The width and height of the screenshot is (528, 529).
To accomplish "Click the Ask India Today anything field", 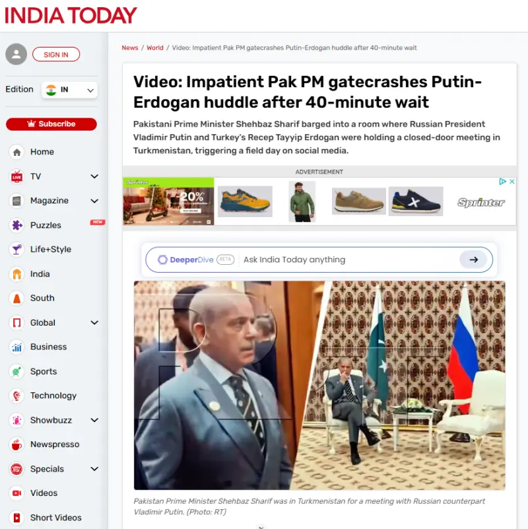I will [x=347, y=260].
